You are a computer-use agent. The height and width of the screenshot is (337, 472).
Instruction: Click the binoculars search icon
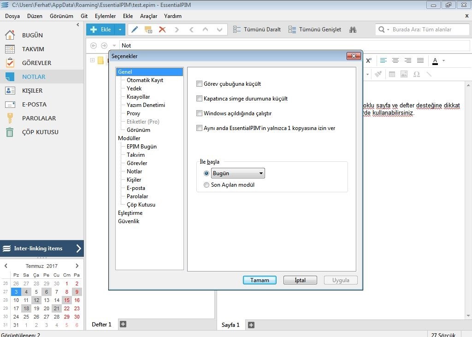click(x=353, y=30)
